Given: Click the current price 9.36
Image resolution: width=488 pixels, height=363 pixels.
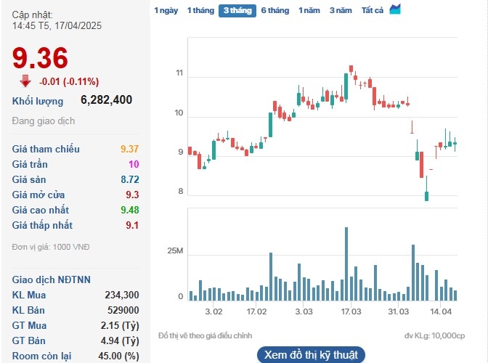Looking at the screenshot, I should click(40, 58).
